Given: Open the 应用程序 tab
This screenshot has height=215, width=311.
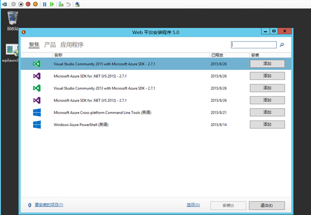Looking at the screenshot, I should pyautogui.click(x=72, y=44).
